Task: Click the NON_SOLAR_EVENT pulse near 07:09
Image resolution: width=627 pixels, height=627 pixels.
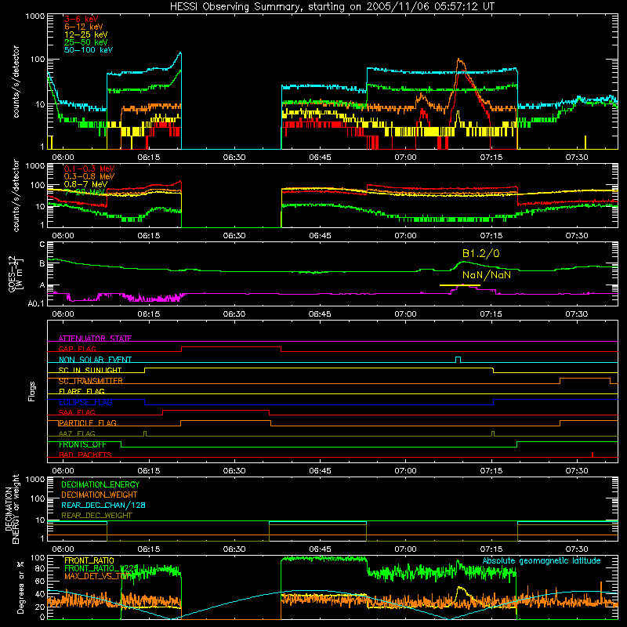Action: tap(458, 360)
